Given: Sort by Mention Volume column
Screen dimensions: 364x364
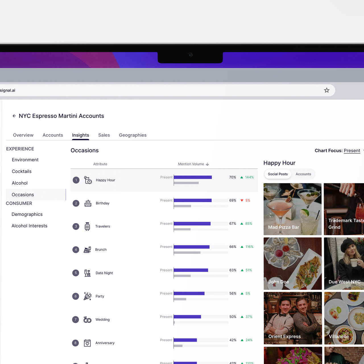Looking at the screenshot, I should pos(193,164).
